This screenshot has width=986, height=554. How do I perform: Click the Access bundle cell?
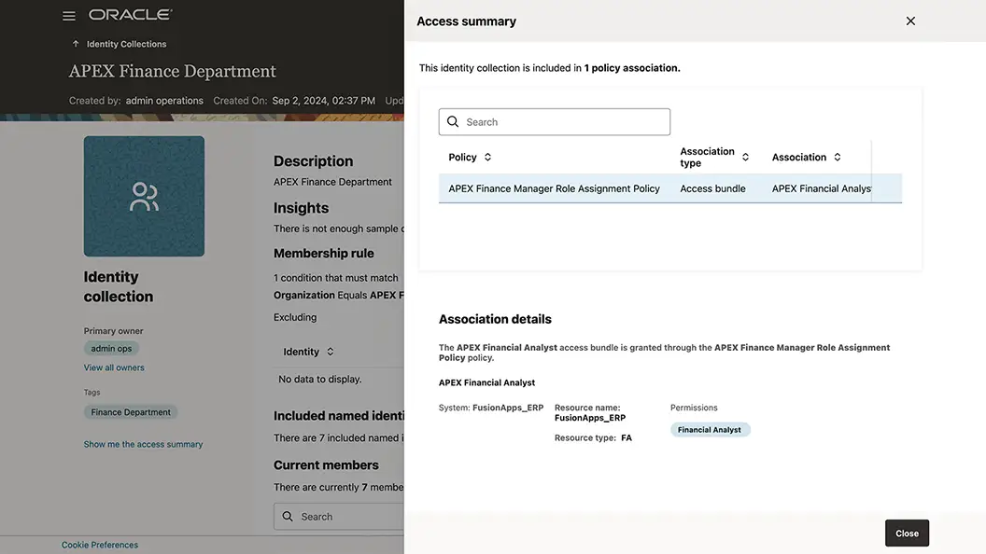point(712,188)
